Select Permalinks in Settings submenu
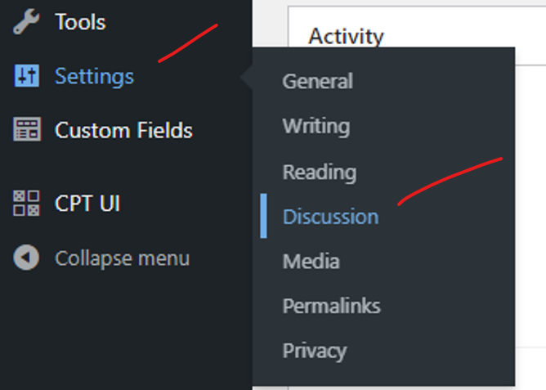 (332, 306)
